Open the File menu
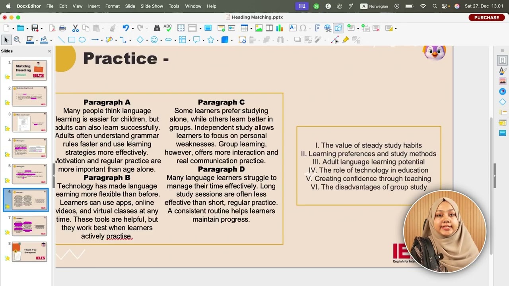Viewport: 509px width, 286px height. pyautogui.click(x=50, y=6)
